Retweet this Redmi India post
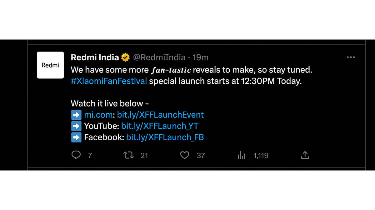The image size is (375, 210). coord(128,155)
